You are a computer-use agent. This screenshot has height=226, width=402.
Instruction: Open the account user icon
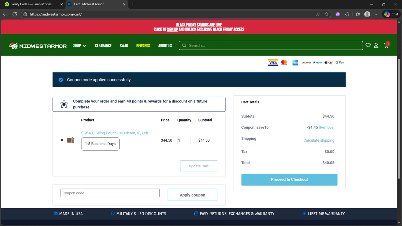pyautogui.click(x=376, y=46)
